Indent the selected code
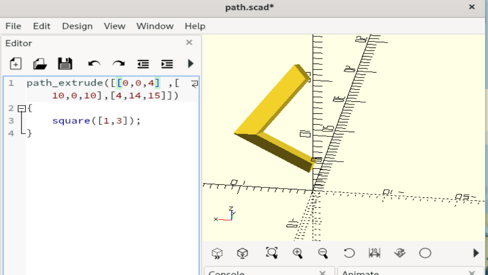Screen dimensions: 488x275 click(x=167, y=64)
